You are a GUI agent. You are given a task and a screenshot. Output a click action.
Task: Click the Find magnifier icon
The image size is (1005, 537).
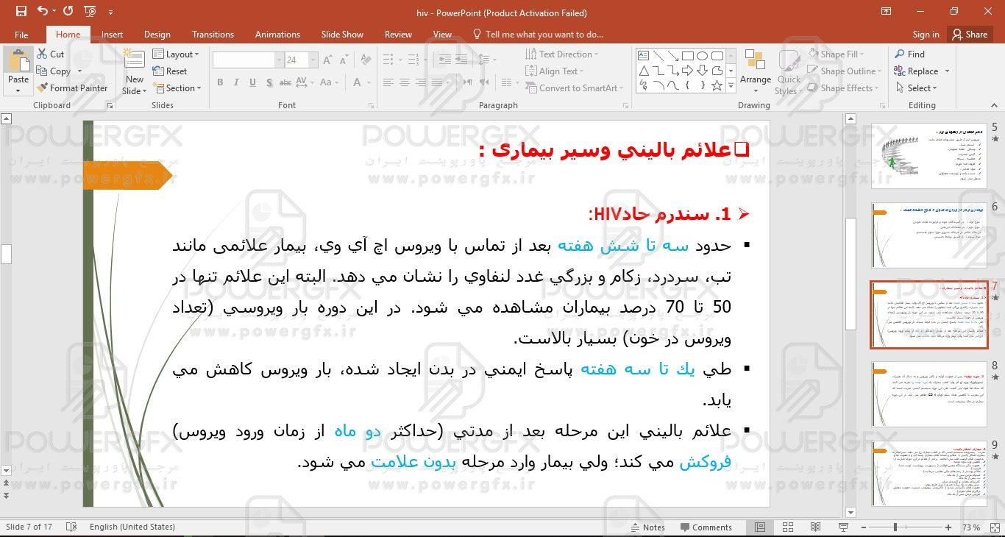coord(900,54)
